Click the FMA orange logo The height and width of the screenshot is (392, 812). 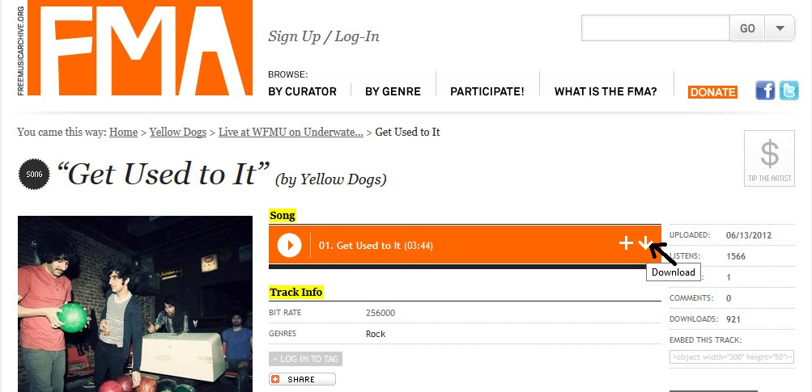pos(140,48)
